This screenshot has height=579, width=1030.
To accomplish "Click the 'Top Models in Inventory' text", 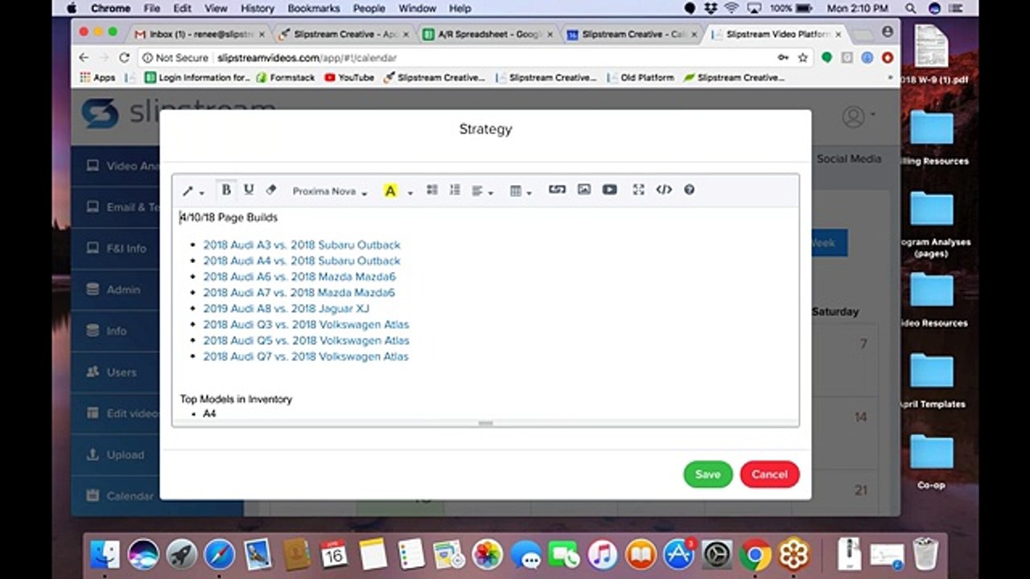I will (236, 399).
